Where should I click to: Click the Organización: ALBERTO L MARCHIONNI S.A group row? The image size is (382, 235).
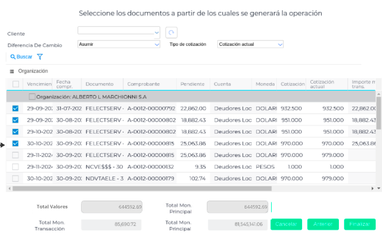click(x=191, y=97)
